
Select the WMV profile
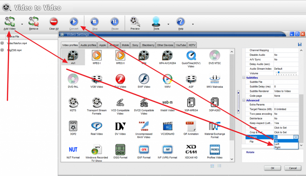coord(167,81)
